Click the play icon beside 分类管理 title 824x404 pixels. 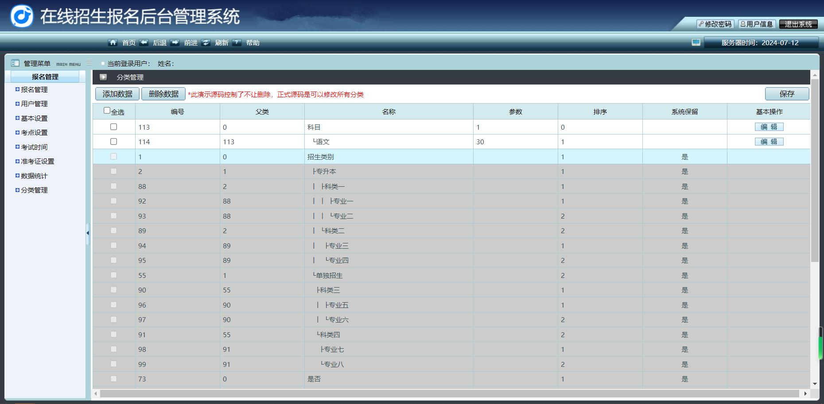103,77
